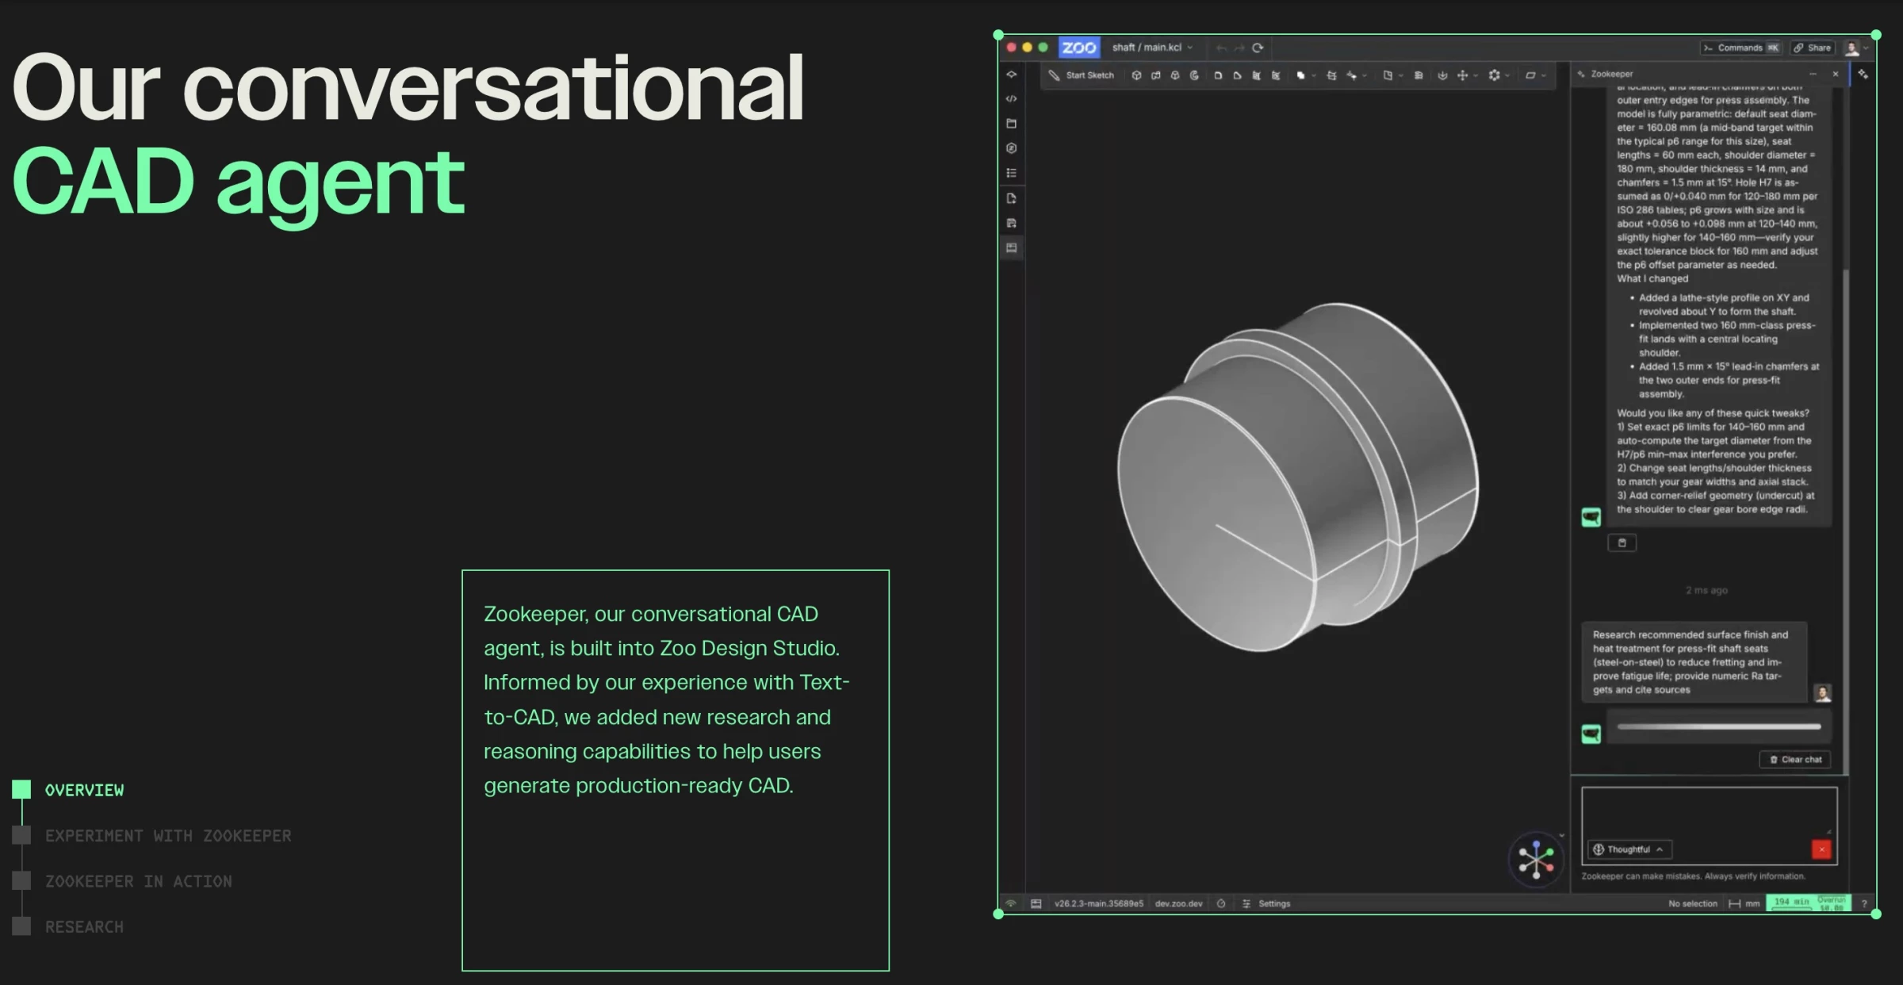The height and width of the screenshot is (985, 1903).
Task: Expand the small chevron above the gizmo
Action: pos(1562,835)
